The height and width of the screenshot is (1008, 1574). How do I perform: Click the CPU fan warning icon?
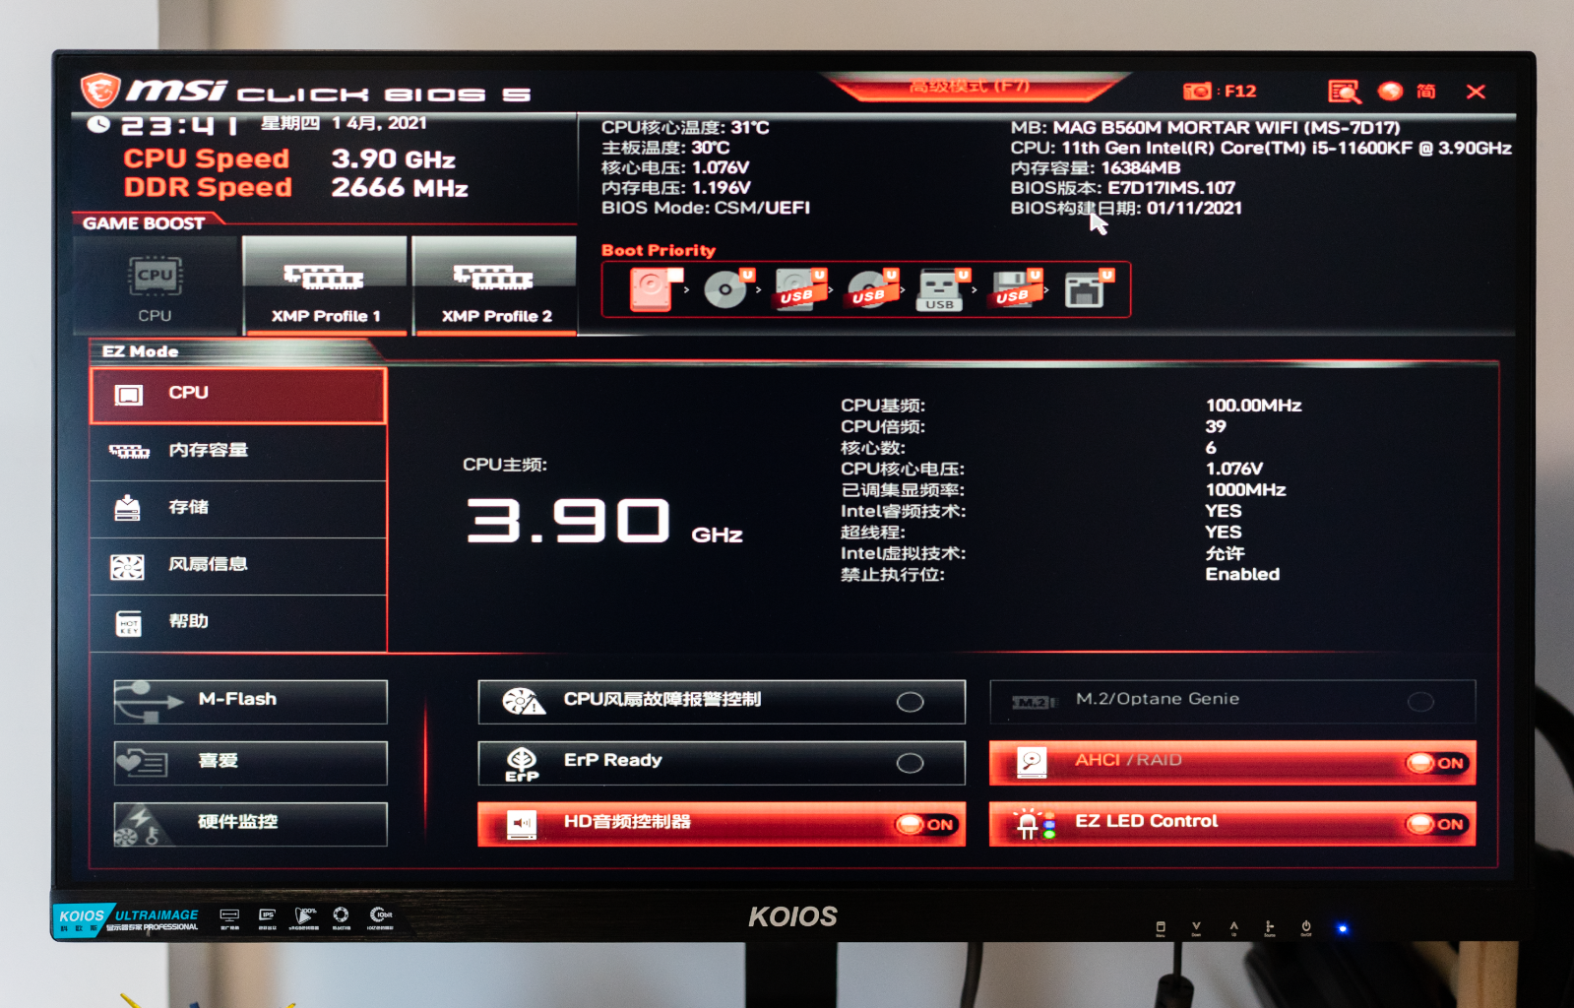click(523, 702)
